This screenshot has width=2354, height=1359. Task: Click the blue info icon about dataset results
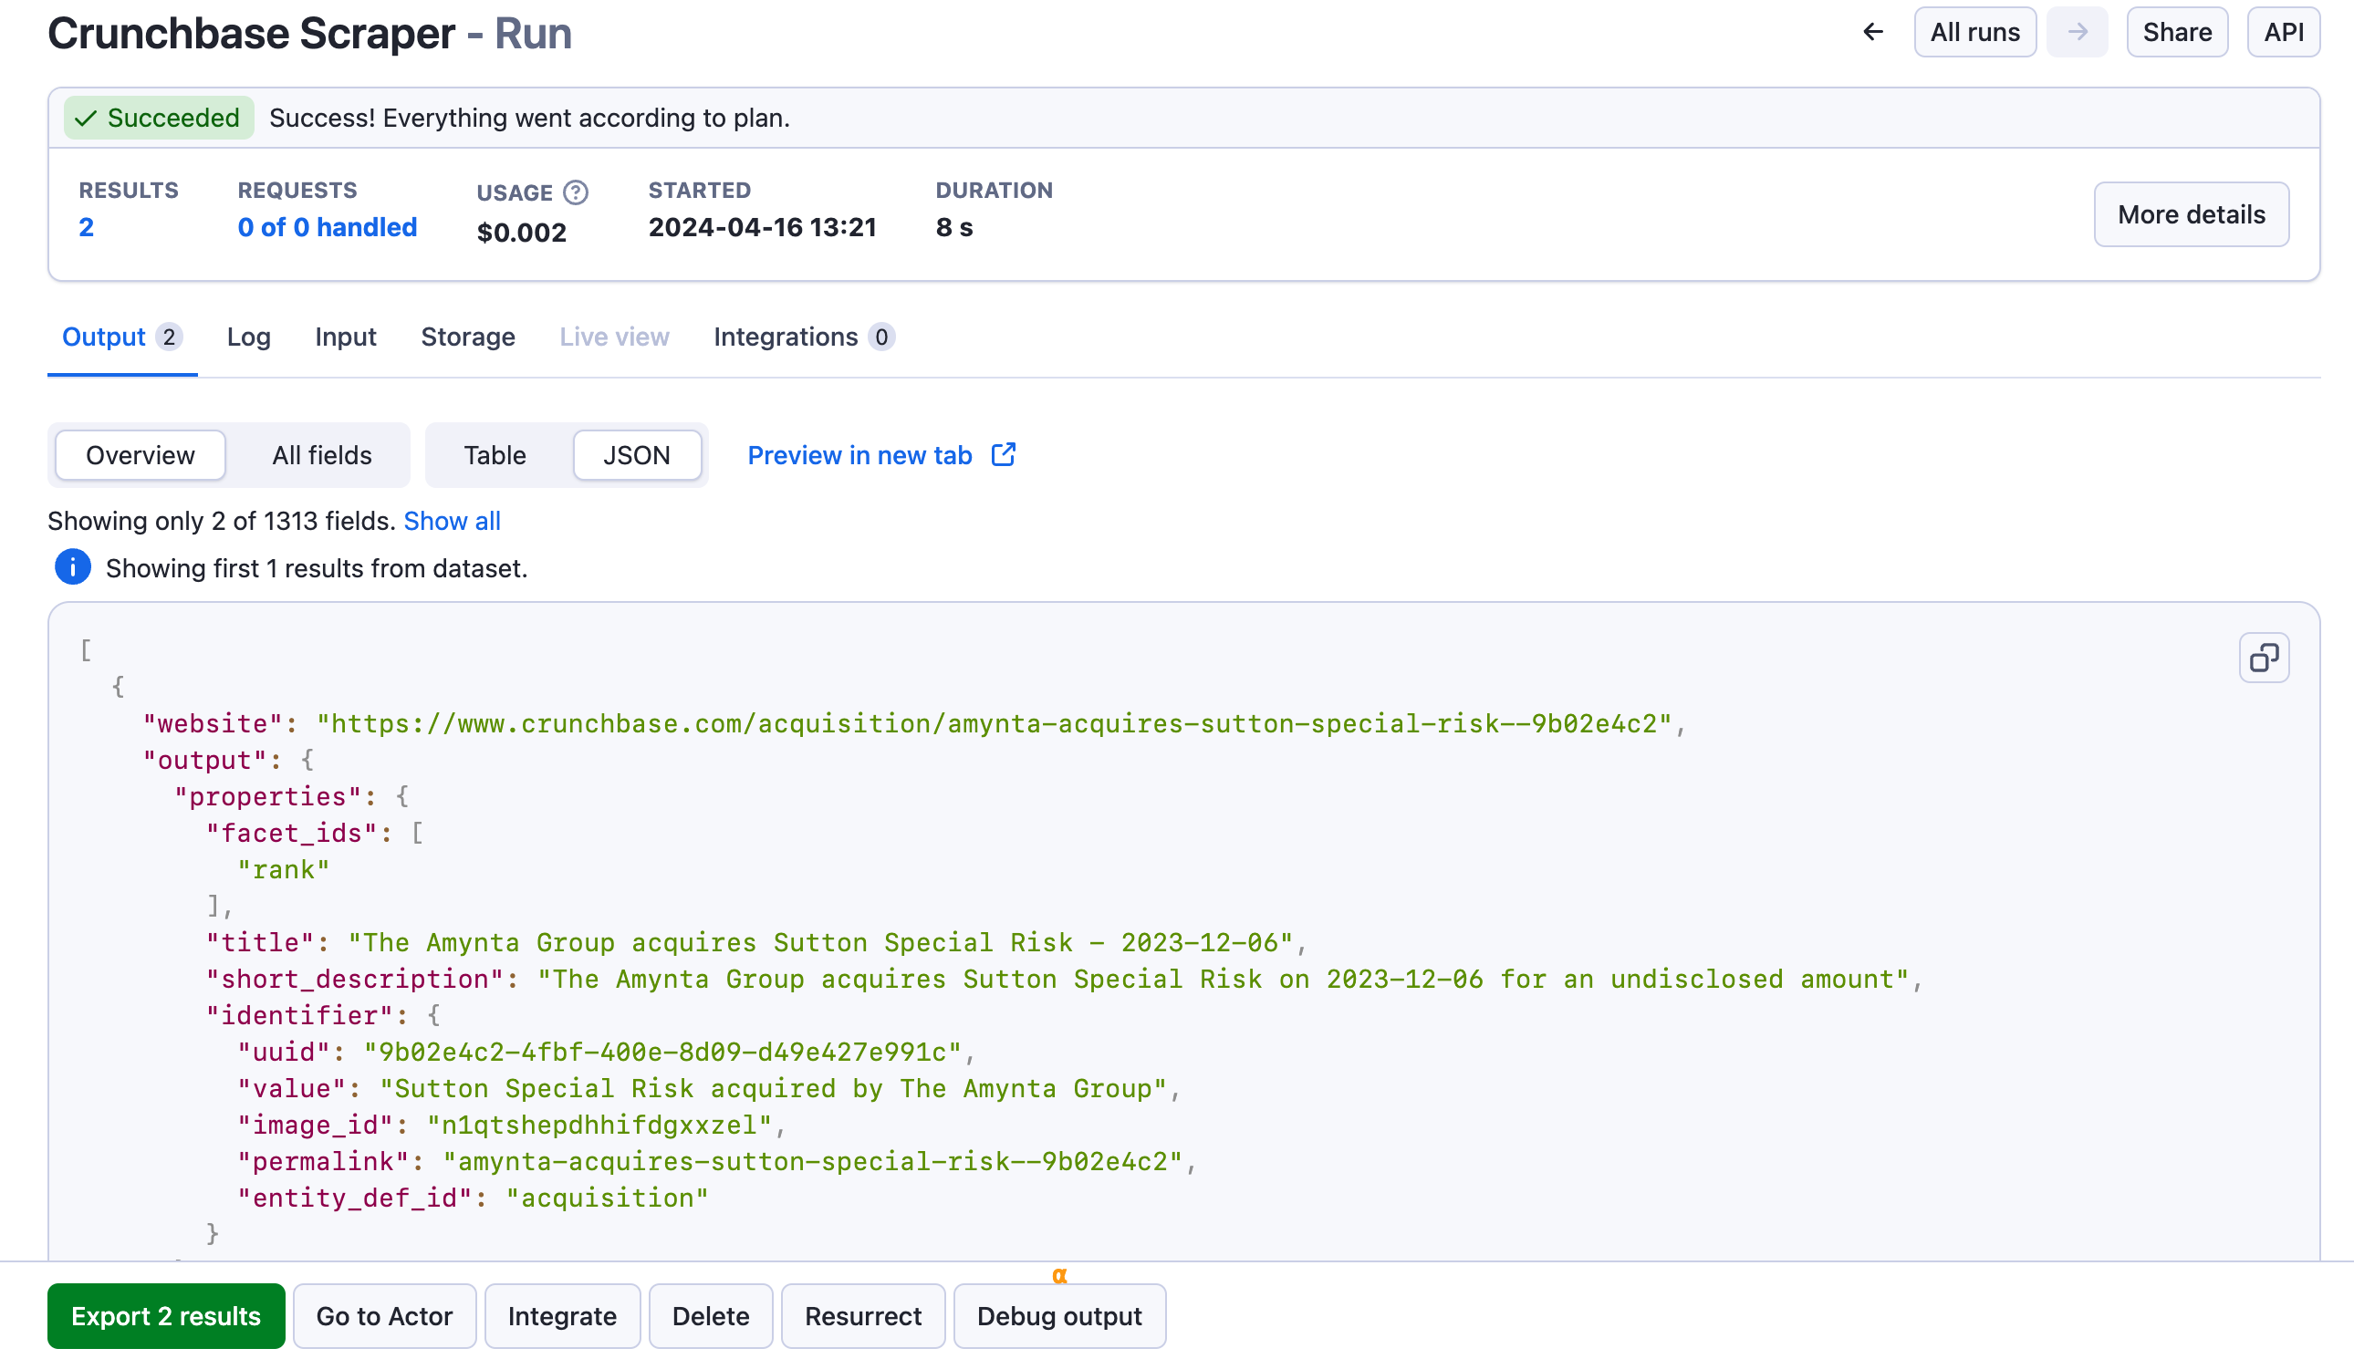coord(72,567)
